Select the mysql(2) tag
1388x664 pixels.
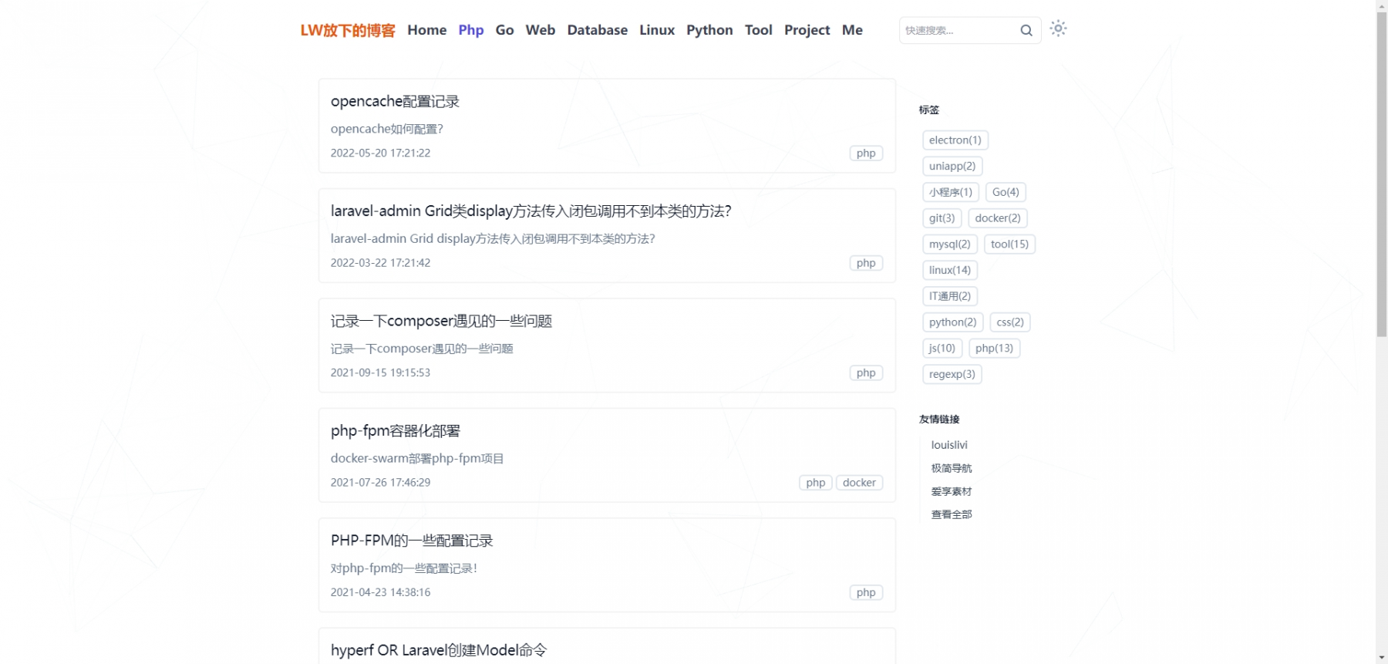click(950, 244)
